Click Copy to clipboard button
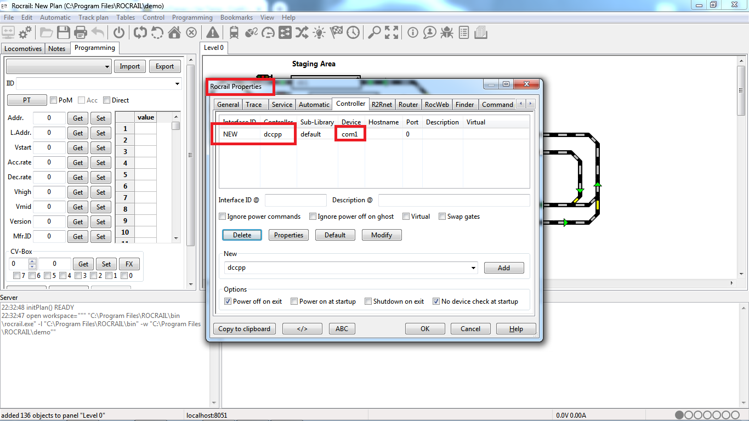This screenshot has height=421, width=749. pos(244,329)
